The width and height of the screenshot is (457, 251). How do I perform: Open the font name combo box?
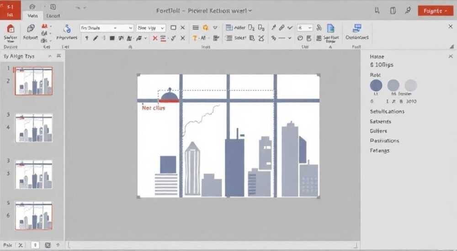coord(106,28)
